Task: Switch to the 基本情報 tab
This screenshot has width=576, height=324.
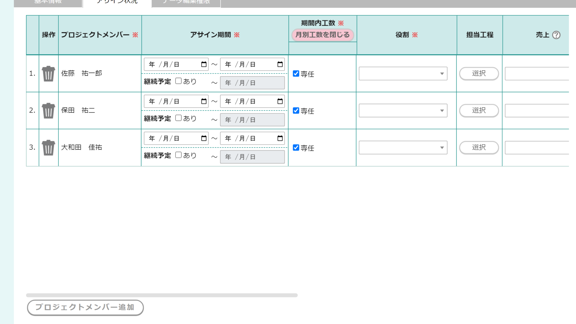Action: point(48,2)
